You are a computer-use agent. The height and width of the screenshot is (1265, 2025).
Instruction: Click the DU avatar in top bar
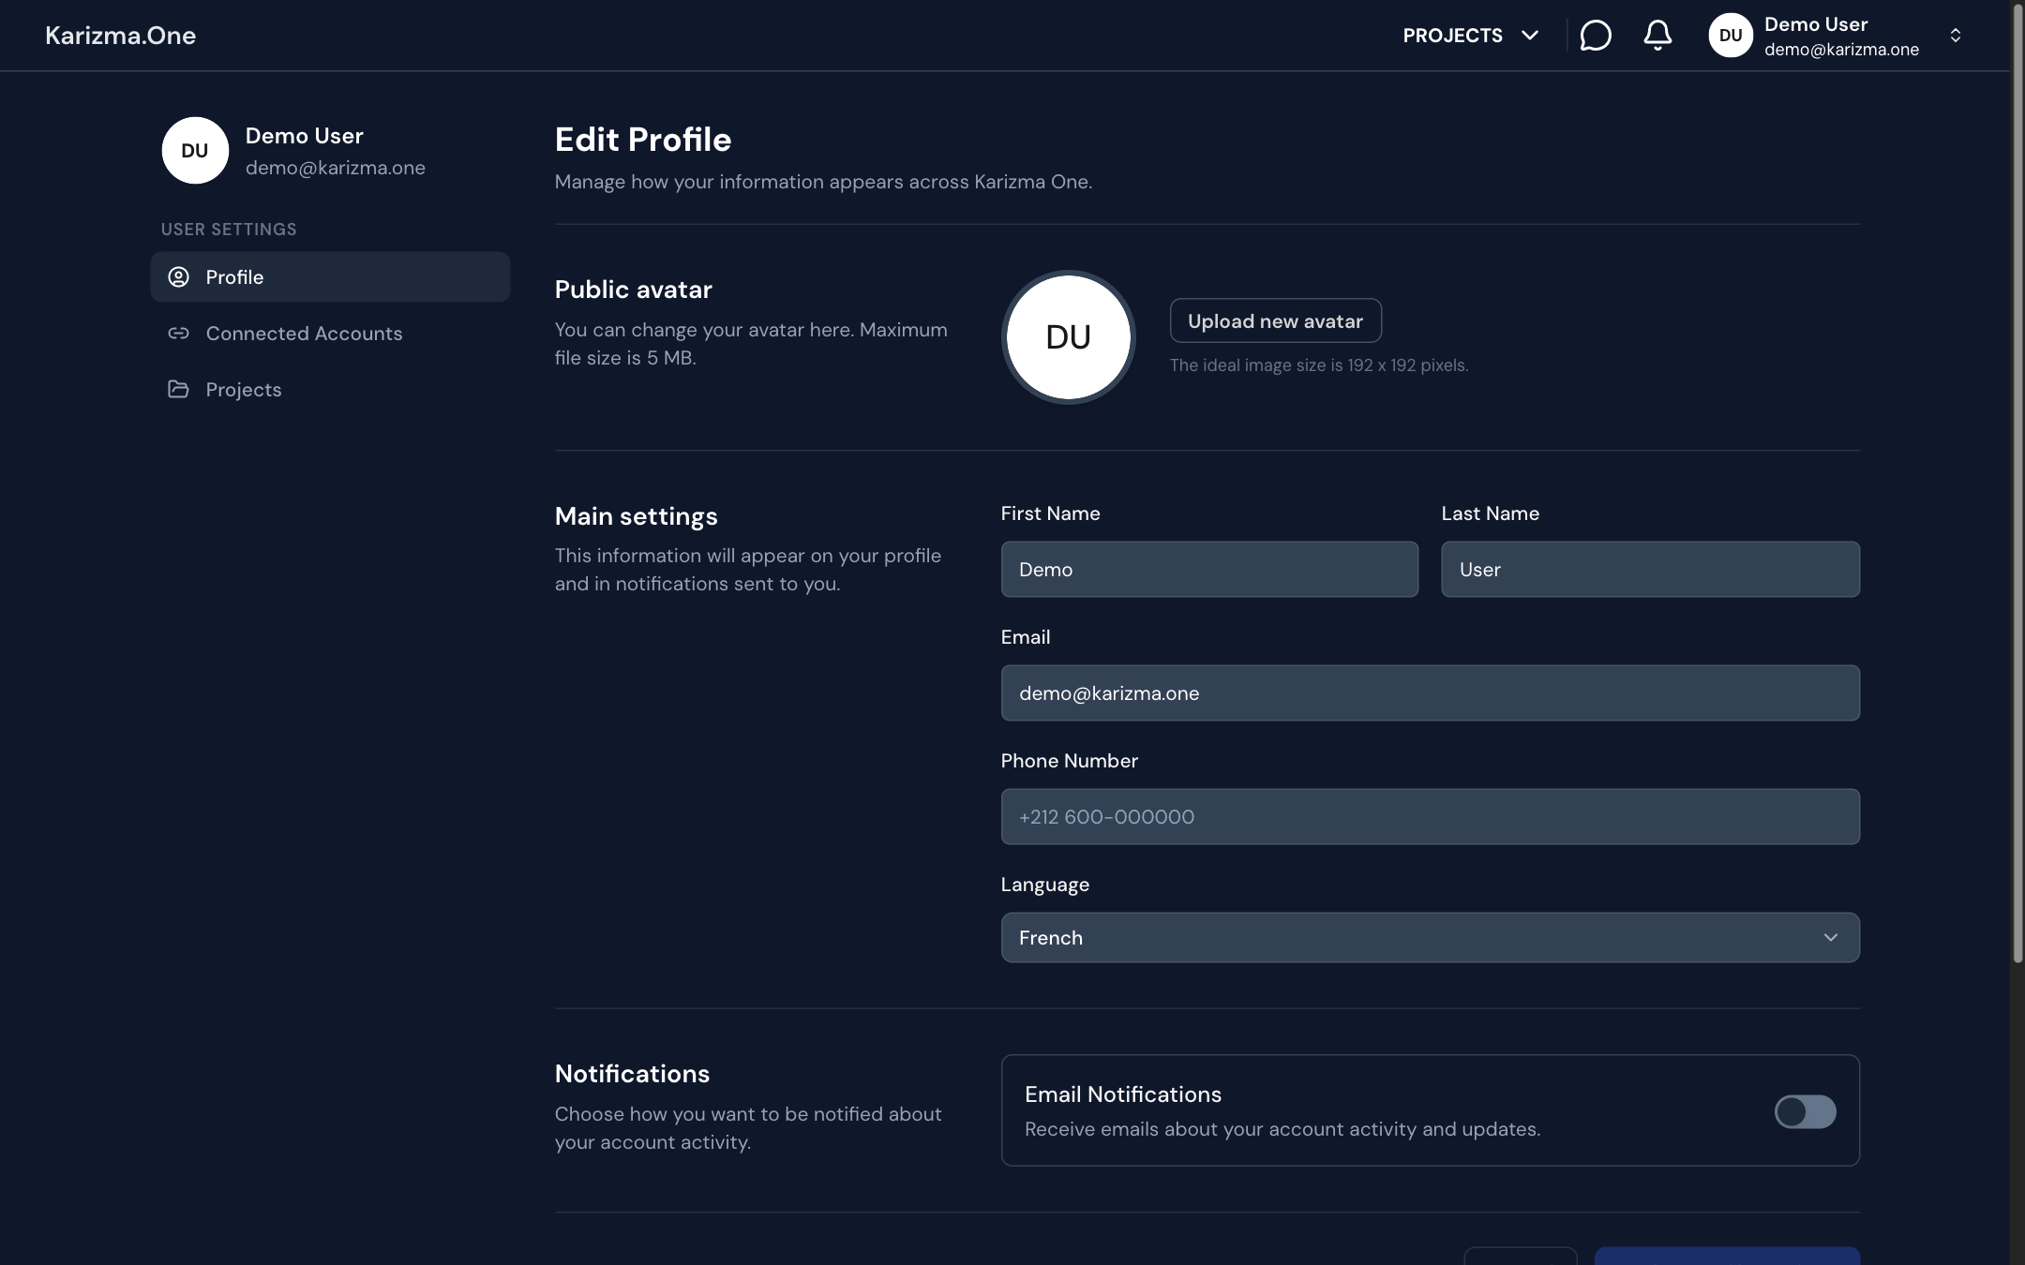(1730, 36)
